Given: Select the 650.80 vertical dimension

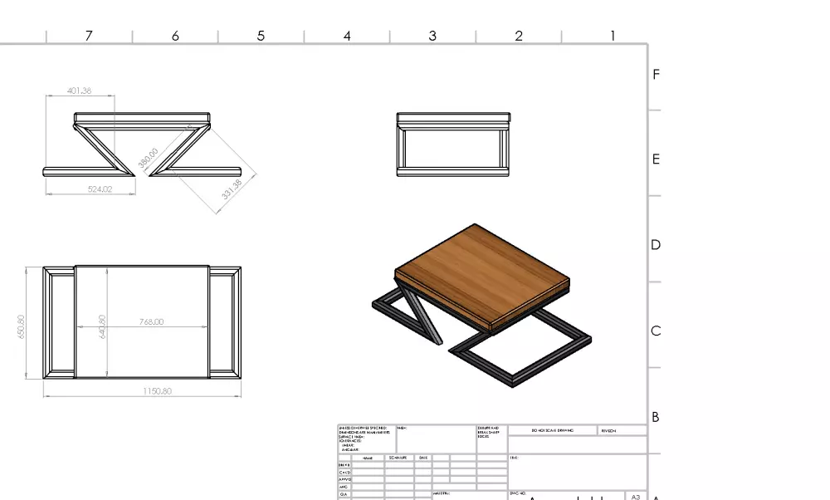Looking at the screenshot, I should point(22,326).
